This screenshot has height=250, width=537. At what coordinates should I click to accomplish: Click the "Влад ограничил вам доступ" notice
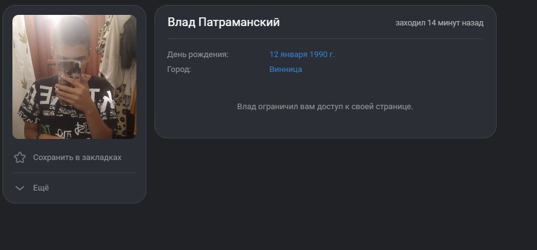324,107
